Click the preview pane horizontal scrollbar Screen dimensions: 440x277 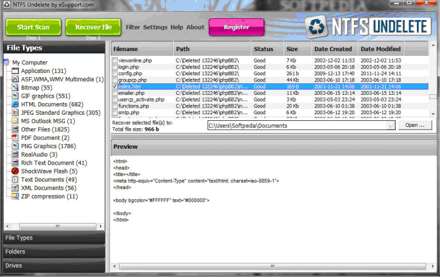pos(272,266)
